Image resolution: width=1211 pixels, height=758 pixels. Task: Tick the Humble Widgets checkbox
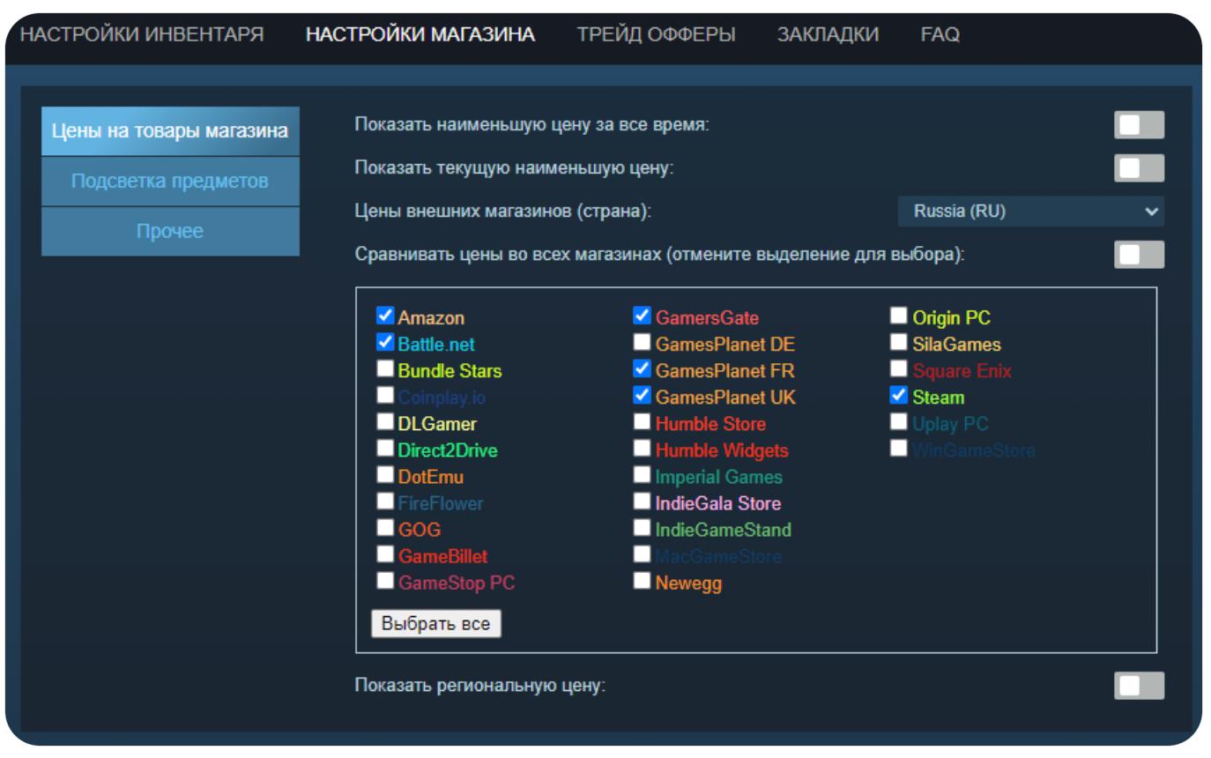pos(643,448)
